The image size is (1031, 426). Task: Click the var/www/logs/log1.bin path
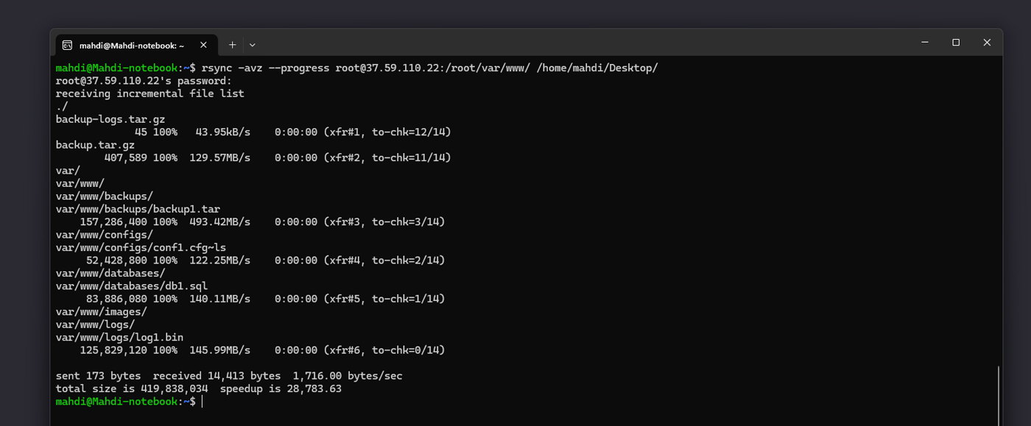point(119,338)
